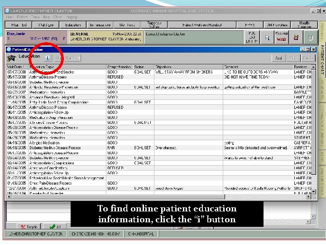Screen dimensions: 326x245
Task: Click the red X button at bottom left
Action: tap(29, 227)
